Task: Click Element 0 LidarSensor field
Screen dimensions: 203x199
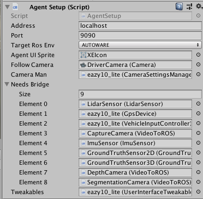Action: point(135,104)
